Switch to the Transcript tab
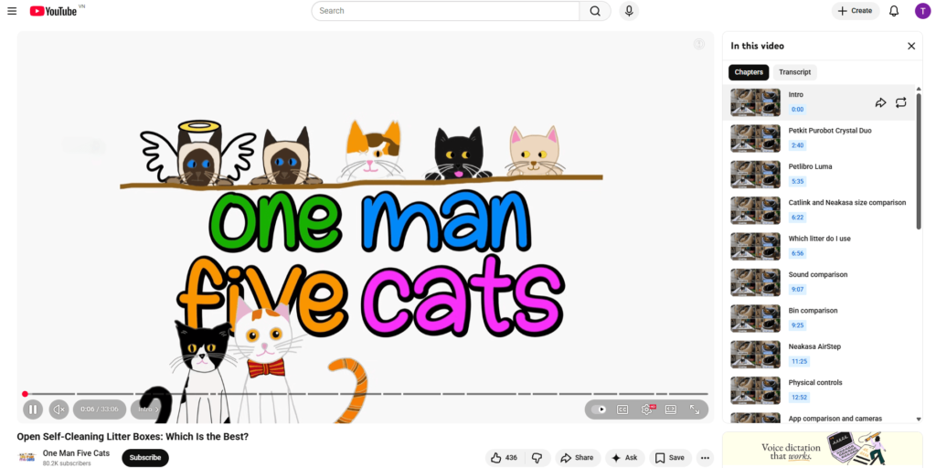The image size is (936, 468). [794, 72]
